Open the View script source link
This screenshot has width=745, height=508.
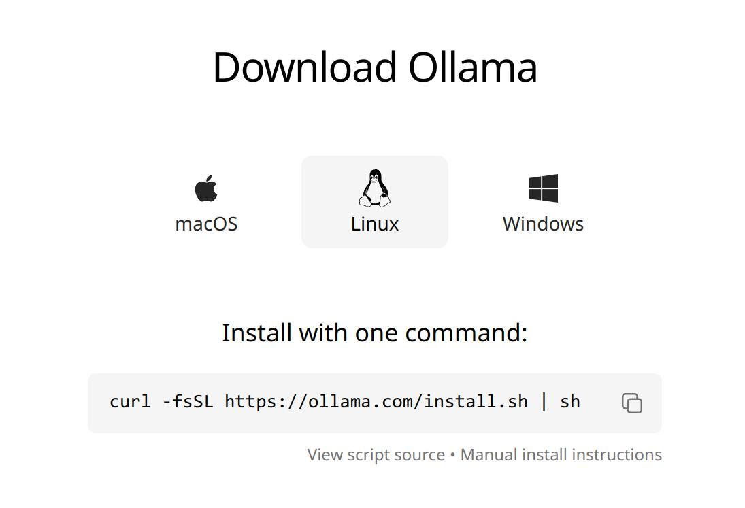tap(376, 455)
